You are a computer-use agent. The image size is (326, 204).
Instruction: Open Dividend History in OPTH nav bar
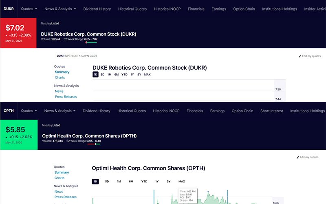point(97,111)
